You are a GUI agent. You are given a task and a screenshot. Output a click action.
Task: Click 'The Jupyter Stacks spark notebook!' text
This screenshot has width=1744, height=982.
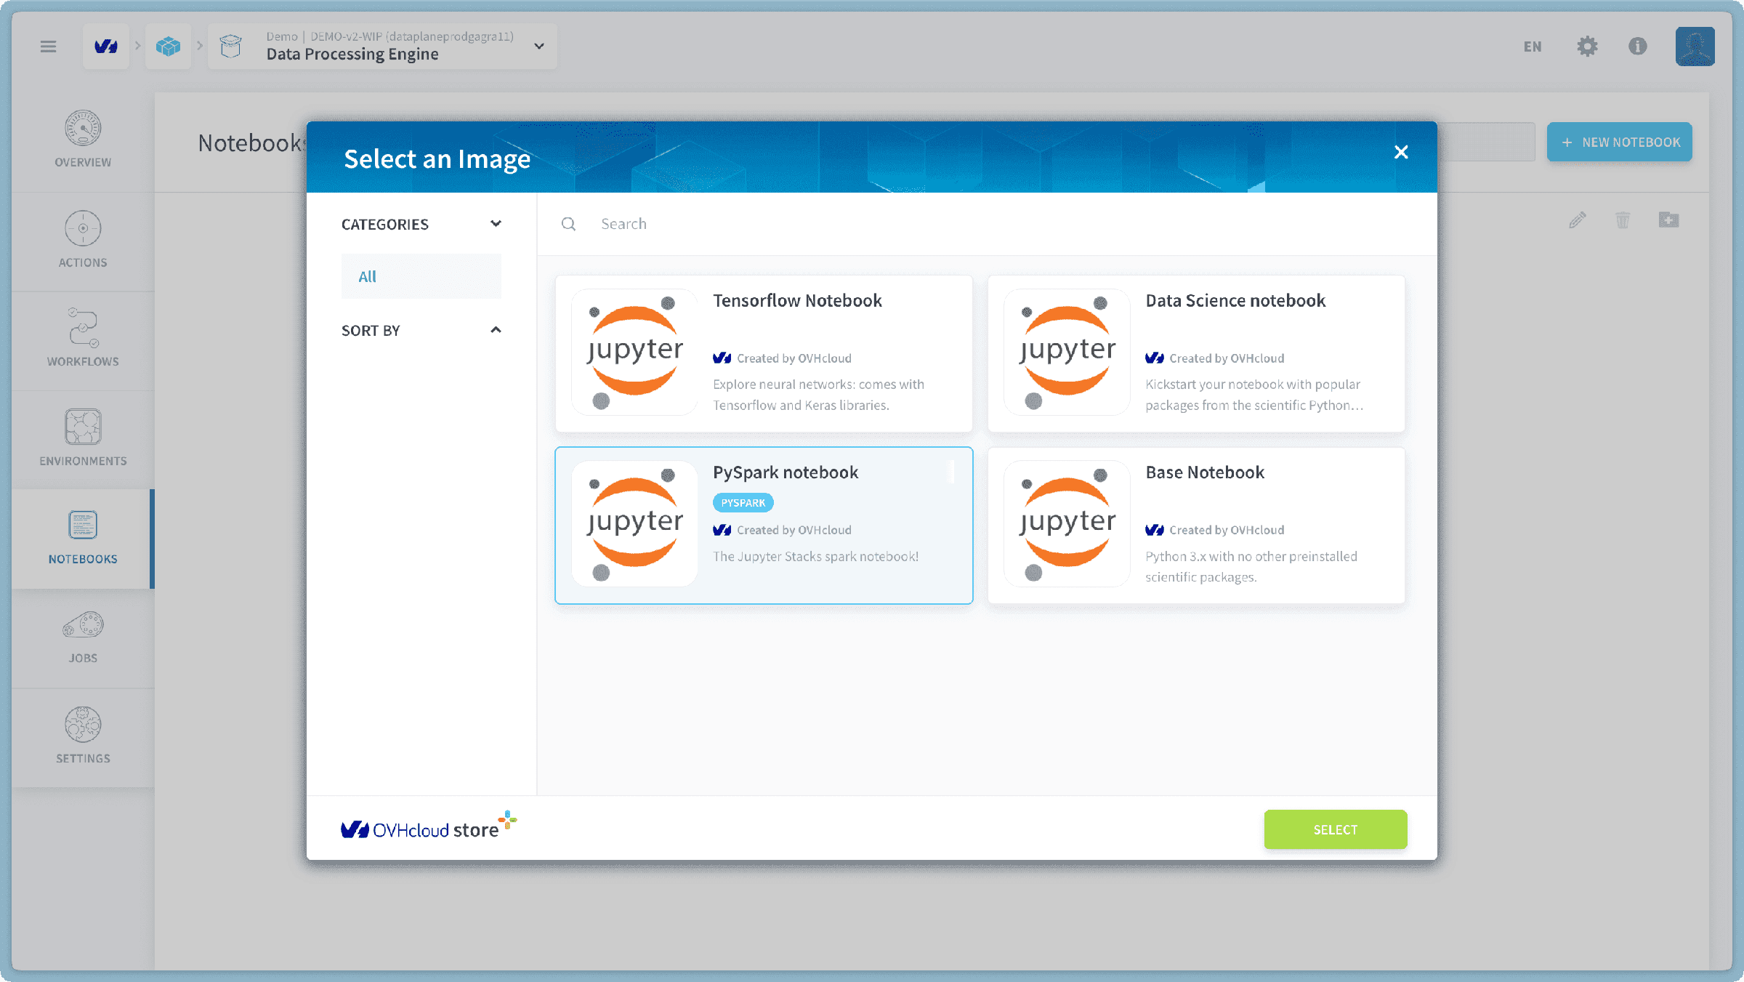pyautogui.click(x=815, y=557)
